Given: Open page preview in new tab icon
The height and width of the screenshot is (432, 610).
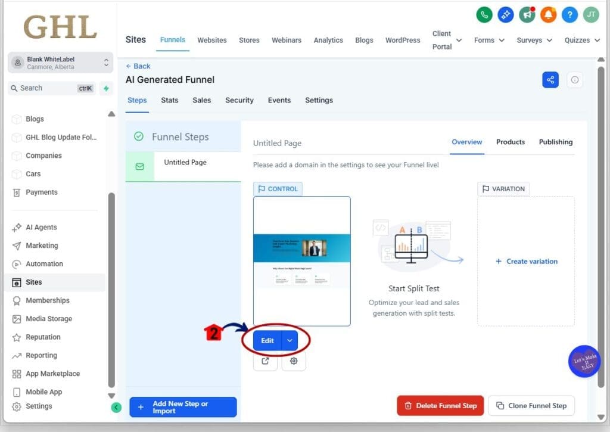Looking at the screenshot, I should tap(265, 361).
